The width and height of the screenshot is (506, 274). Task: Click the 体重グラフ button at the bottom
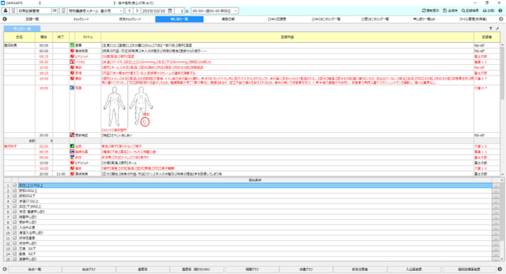[x=306, y=269]
